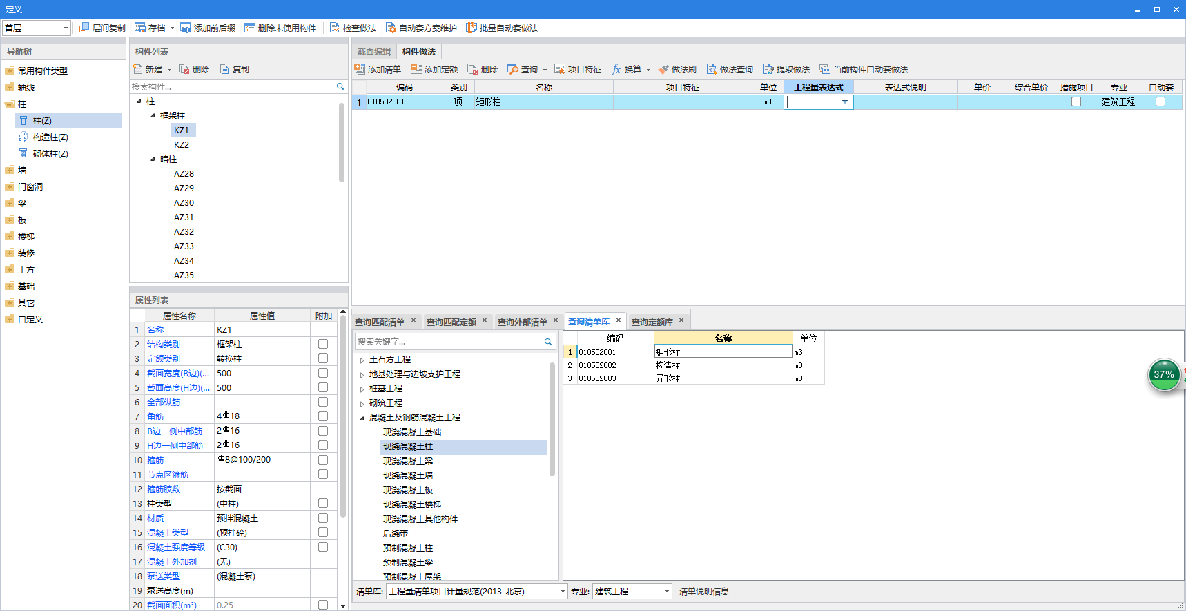This screenshot has height=611, width=1186.
Task: Toggle 附加 checkbox for 角筋 row
Action: point(323,416)
